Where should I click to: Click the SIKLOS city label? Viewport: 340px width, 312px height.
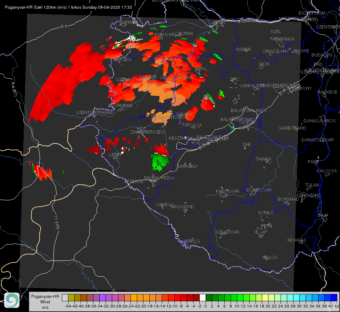270,258
